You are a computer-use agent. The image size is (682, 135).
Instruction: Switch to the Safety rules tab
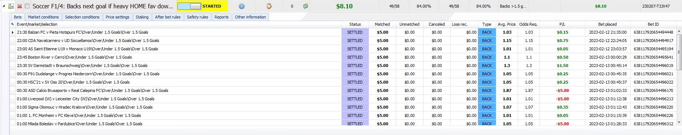(x=197, y=17)
